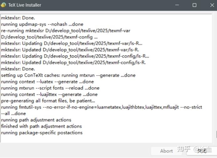Click 'Updated ...texmf-config/ls-R.' line
The height and width of the screenshot is (158, 217).
tap(73, 62)
